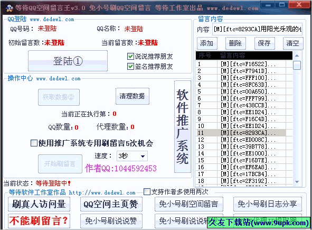Viewport: 312px width, 230px height.
Task: Click the QQ空间主页赞 button
Action: [111, 204]
